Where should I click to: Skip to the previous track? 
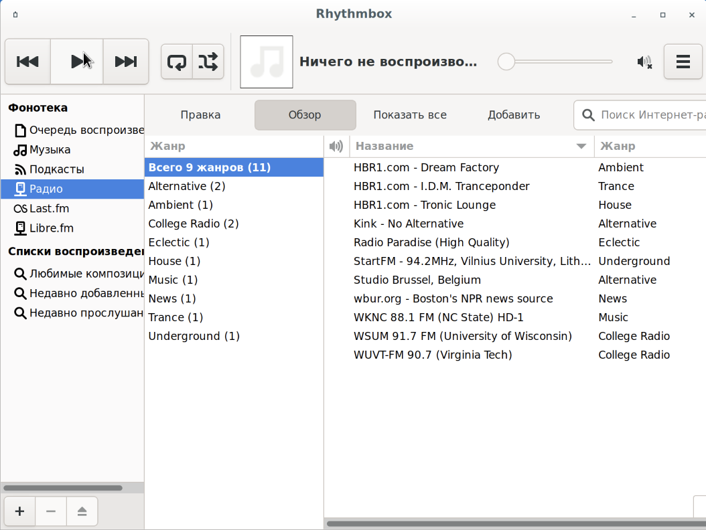(27, 61)
